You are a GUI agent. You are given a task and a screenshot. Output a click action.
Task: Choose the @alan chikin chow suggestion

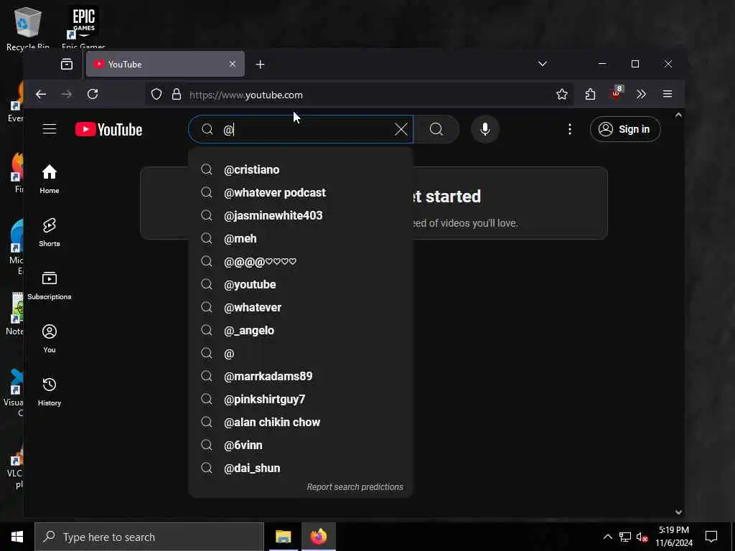click(x=301, y=422)
